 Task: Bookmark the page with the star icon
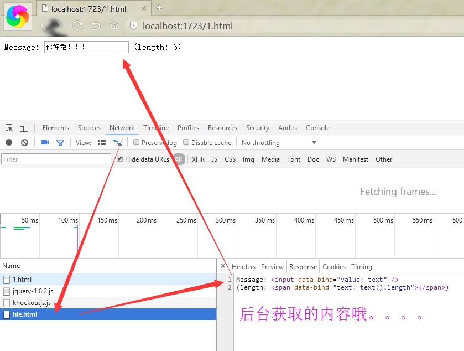113,26
